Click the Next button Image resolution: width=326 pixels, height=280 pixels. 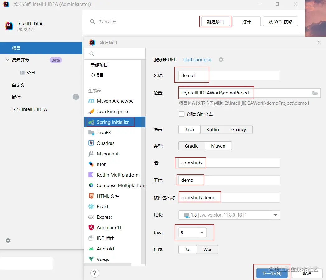(272, 273)
